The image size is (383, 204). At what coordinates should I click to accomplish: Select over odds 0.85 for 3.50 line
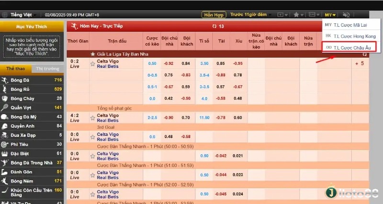221,63
